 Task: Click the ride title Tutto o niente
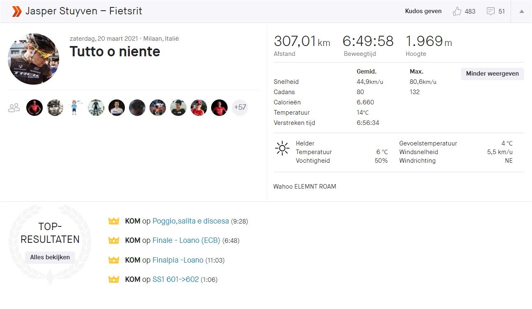[115, 51]
